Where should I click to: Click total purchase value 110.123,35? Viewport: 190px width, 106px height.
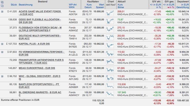click(x=98, y=101)
